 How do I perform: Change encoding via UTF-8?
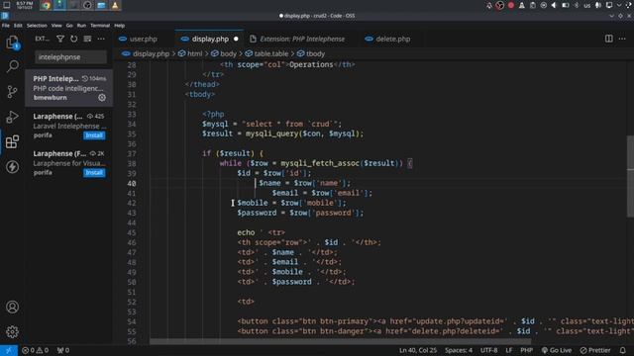488,350
